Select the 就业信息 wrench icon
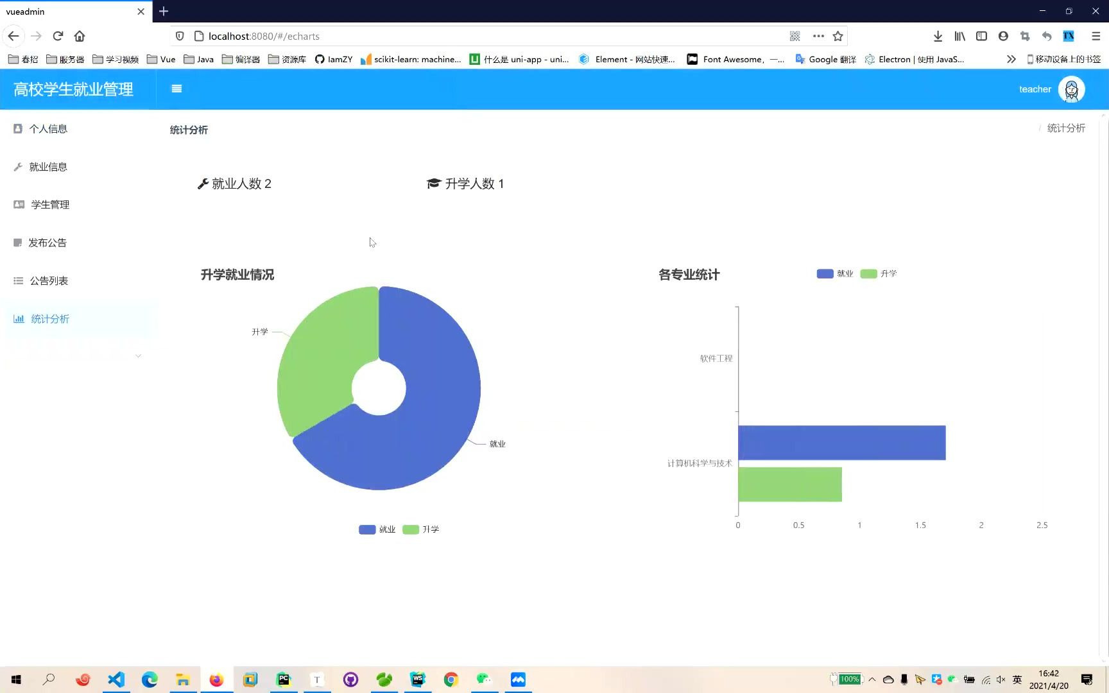 pos(18,166)
